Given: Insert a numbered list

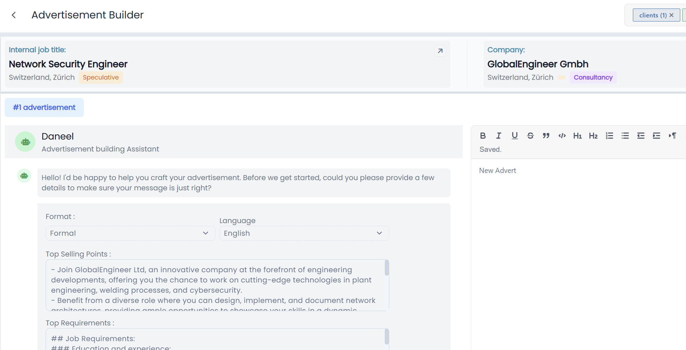Looking at the screenshot, I should [x=609, y=136].
